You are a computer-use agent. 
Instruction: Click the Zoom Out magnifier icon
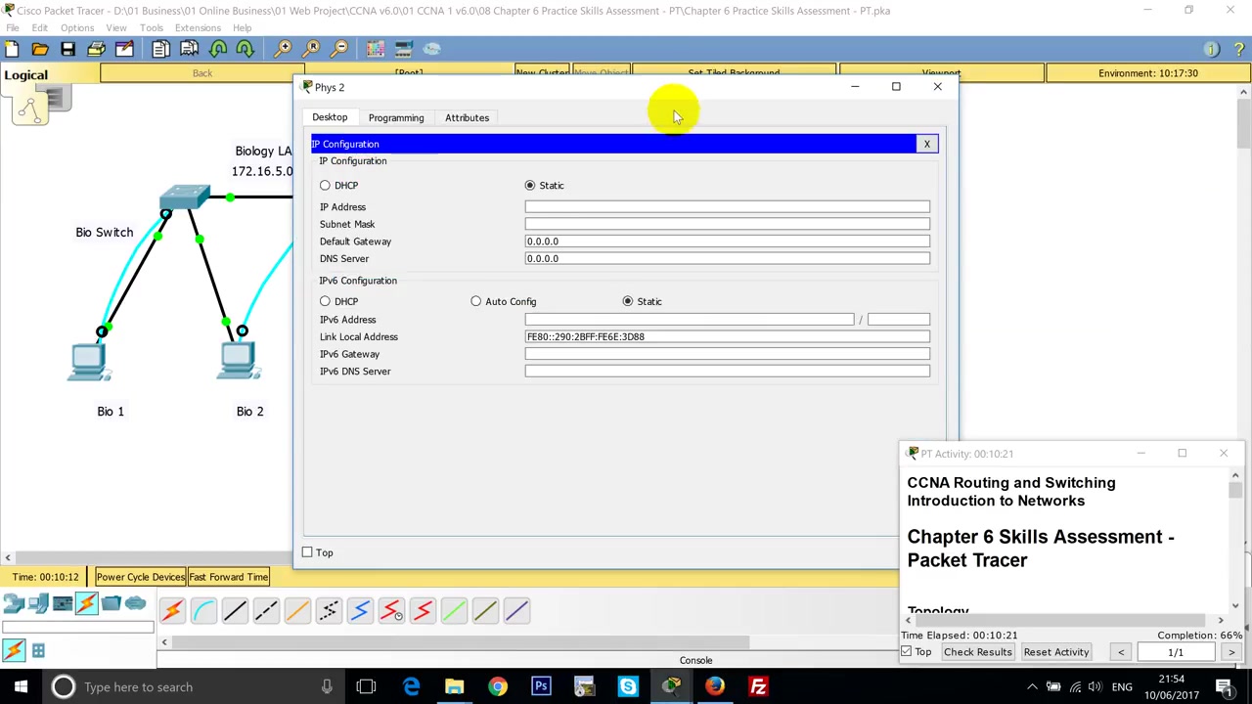[x=339, y=48]
